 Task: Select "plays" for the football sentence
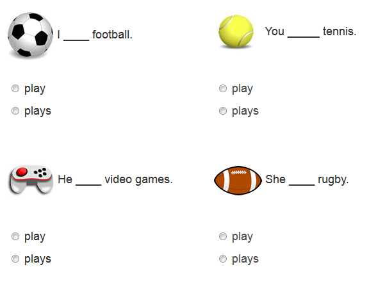15,111
